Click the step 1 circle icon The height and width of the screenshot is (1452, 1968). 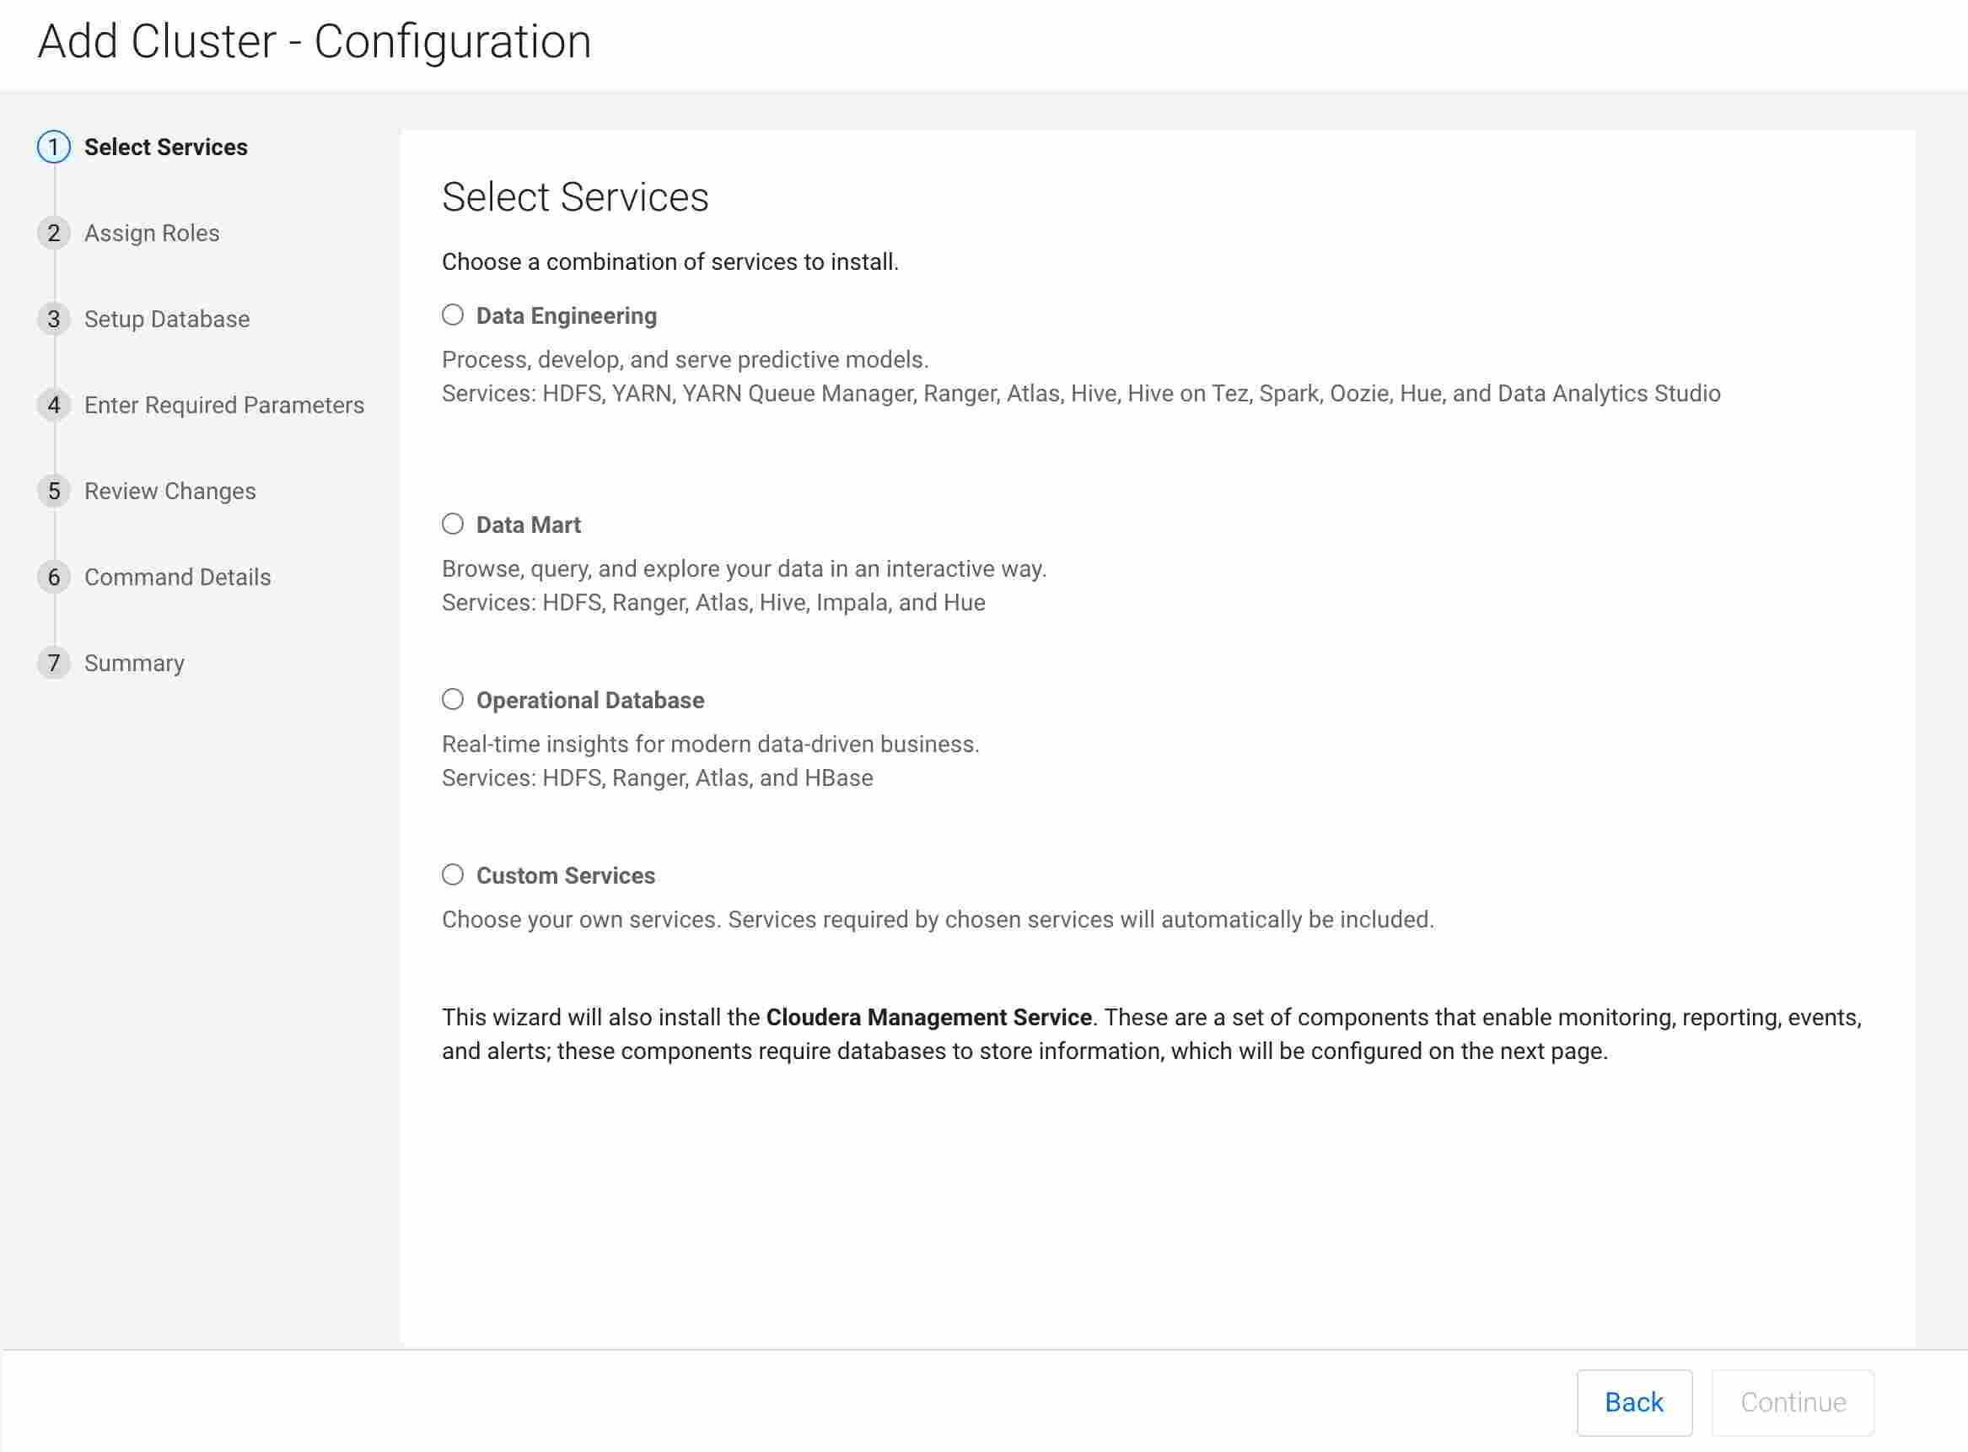[54, 147]
